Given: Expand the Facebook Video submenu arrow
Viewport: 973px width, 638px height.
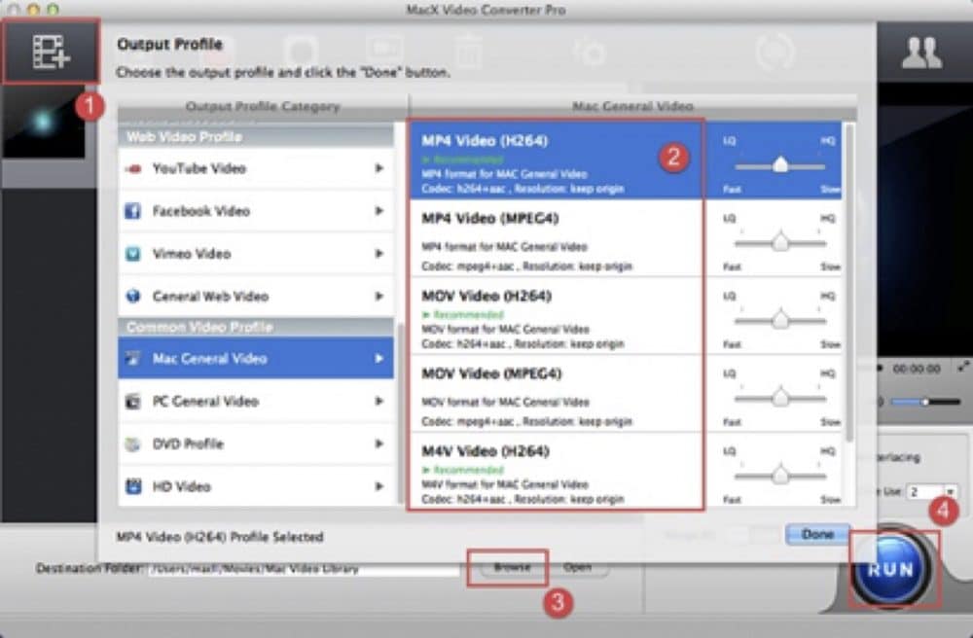Looking at the screenshot, I should [x=378, y=211].
